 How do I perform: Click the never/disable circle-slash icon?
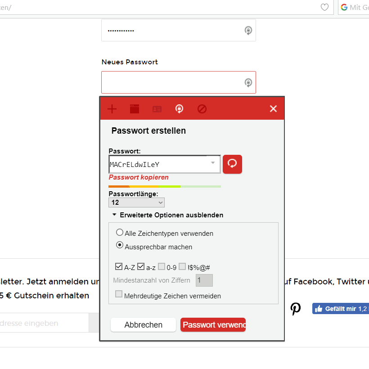(x=202, y=109)
